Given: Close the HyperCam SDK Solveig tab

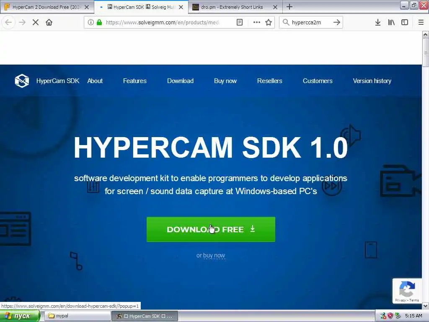Looking at the screenshot, I should click(x=181, y=7).
